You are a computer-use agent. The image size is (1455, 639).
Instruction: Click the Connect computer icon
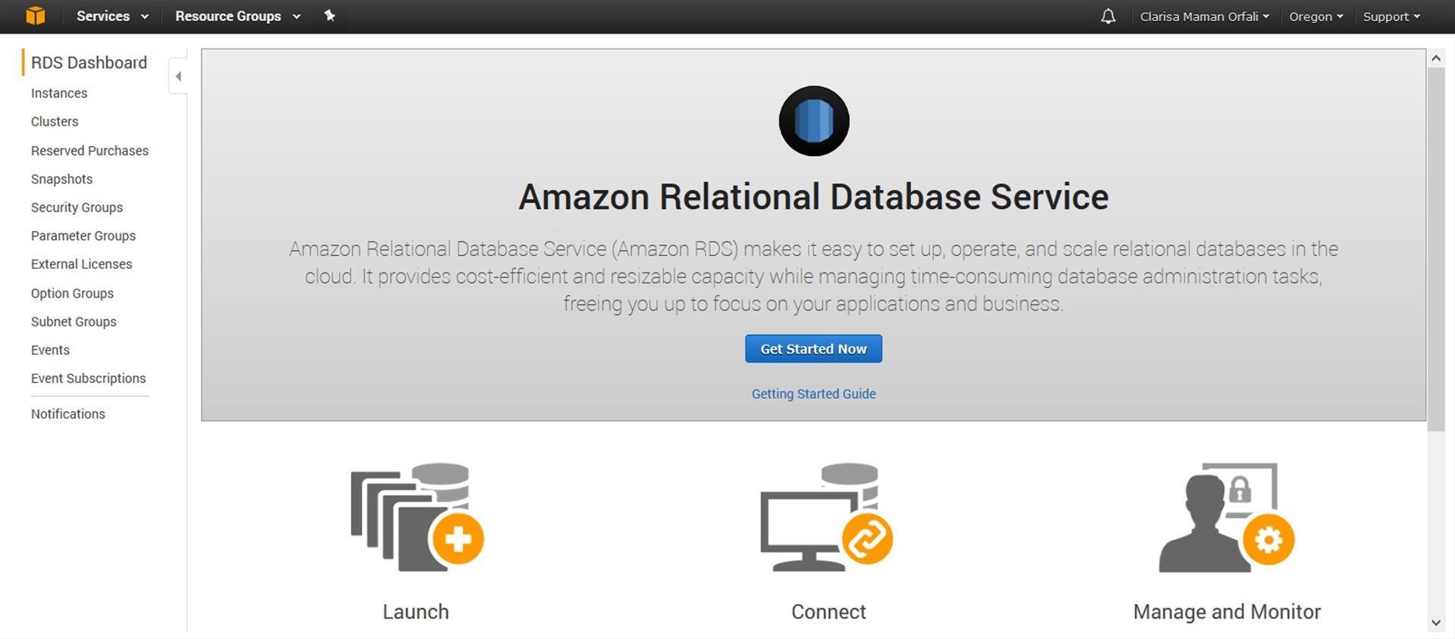tap(827, 517)
